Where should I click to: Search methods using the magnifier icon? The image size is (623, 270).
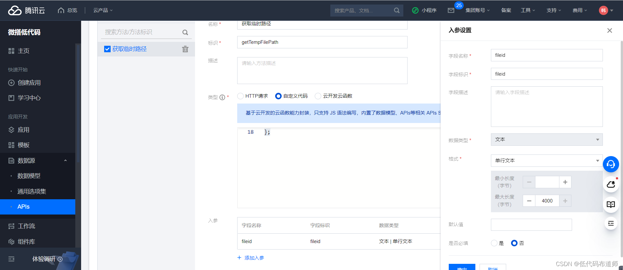[x=185, y=32]
